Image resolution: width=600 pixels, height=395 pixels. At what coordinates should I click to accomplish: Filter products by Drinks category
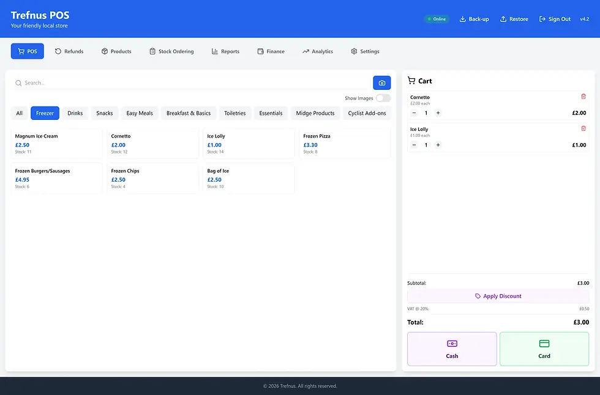(75, 113)
